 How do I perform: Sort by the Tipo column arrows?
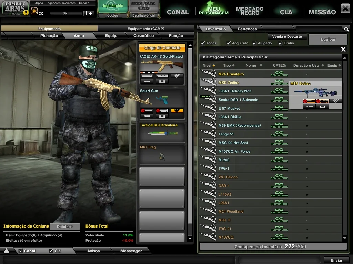[x=233, y=65]
